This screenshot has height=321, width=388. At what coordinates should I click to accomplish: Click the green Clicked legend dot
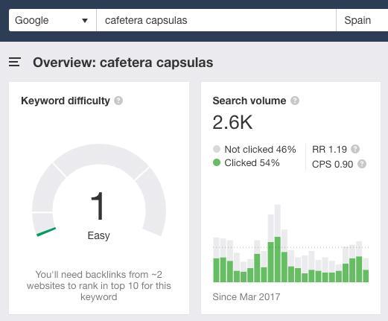[x=217, y=162]
